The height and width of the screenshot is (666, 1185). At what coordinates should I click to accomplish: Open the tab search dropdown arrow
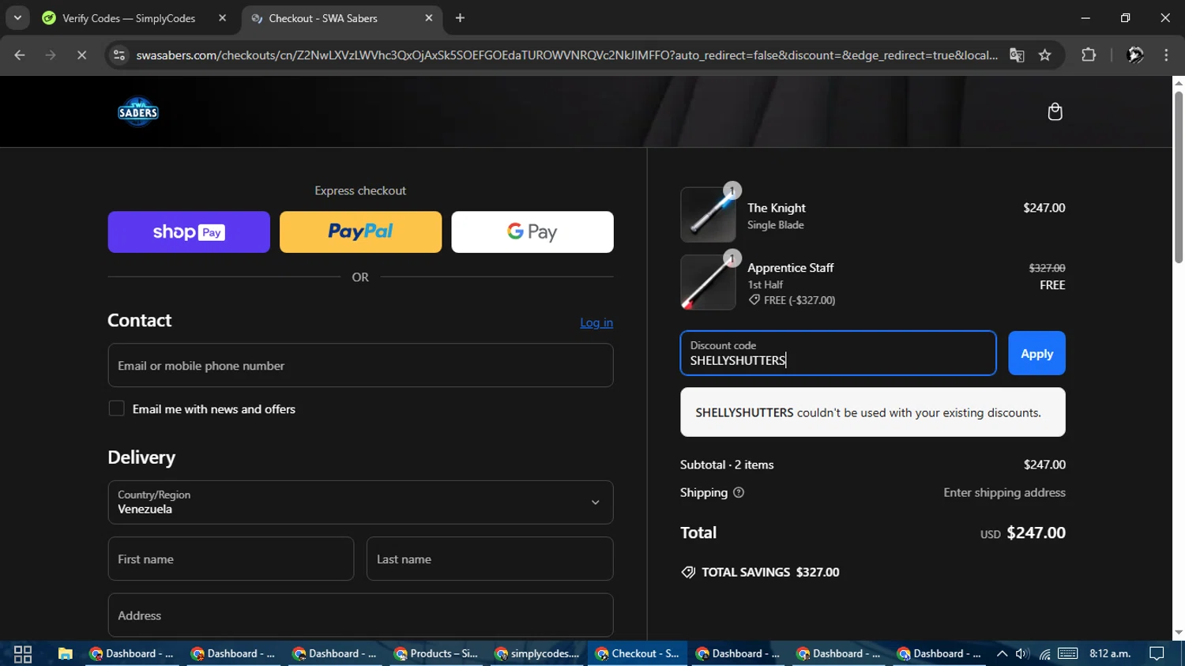click(x=17, y=18)
